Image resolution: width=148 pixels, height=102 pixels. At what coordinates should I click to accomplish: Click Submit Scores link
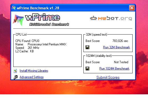pyautogui.click(x=108, y=77)
